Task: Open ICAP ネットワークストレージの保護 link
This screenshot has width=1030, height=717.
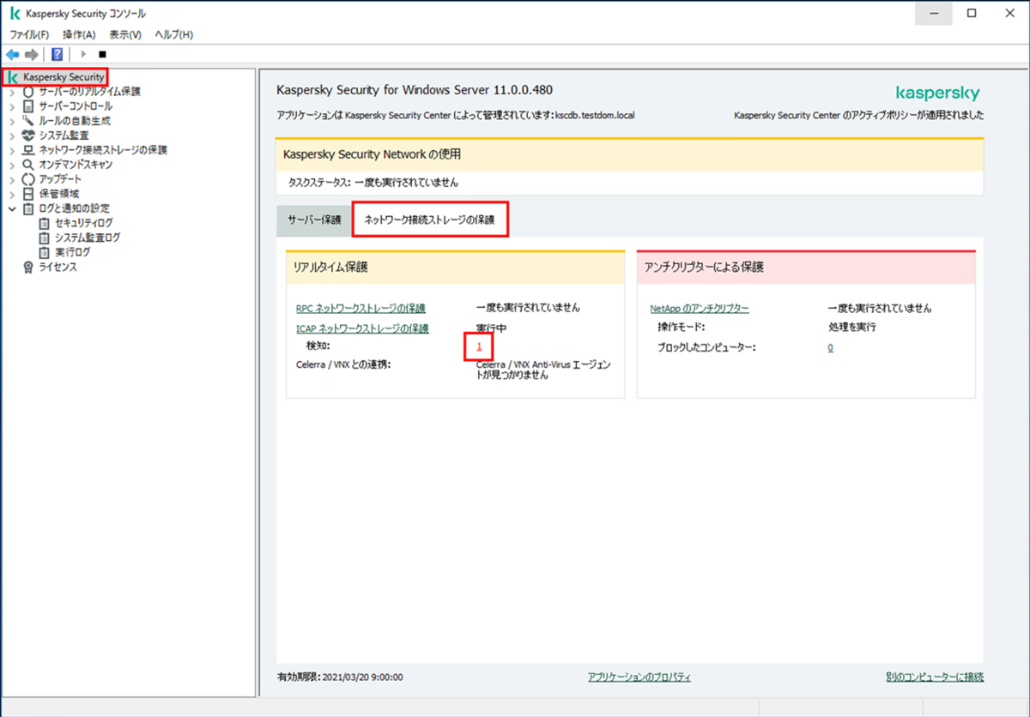Action: 362,328
